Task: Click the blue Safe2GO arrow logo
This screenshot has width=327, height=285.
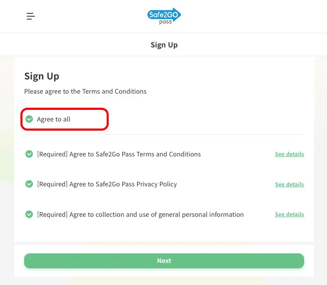Action: 164,14
